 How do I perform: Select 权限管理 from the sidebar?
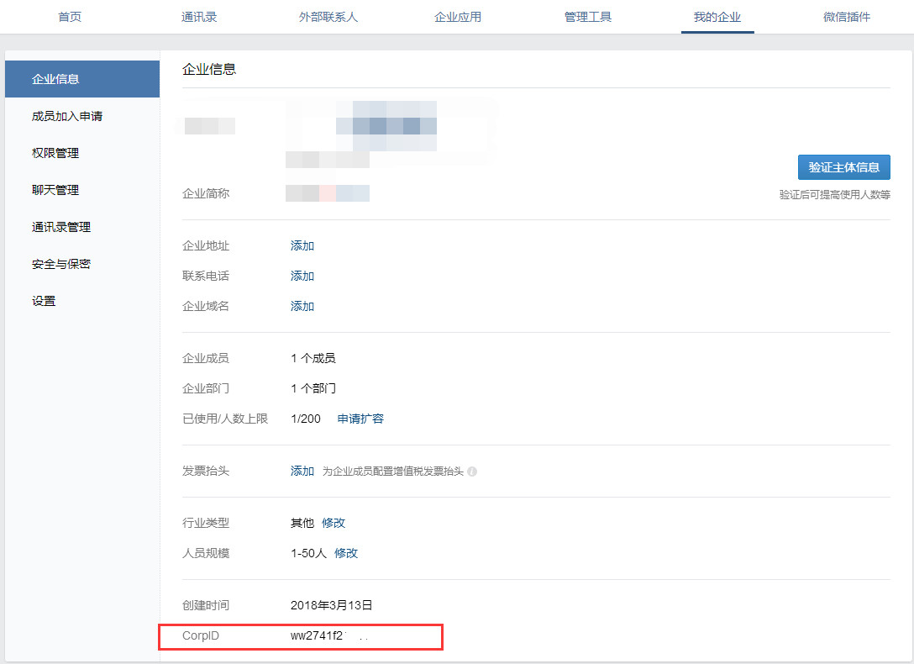coord(55,153)
